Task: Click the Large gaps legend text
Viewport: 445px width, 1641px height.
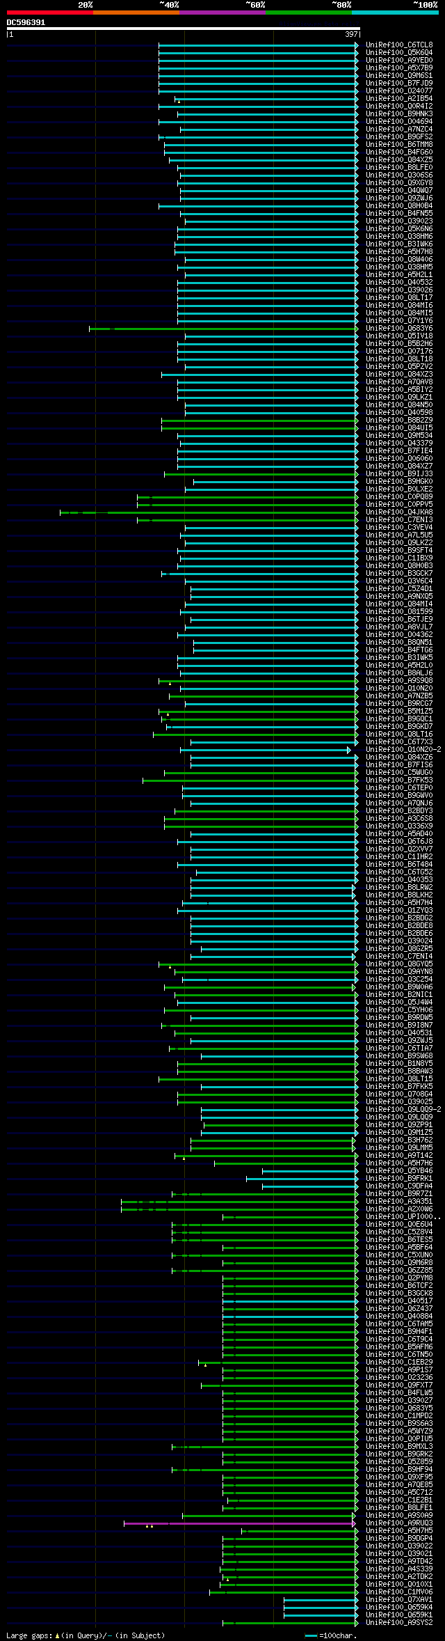Action: point(86,1635)
